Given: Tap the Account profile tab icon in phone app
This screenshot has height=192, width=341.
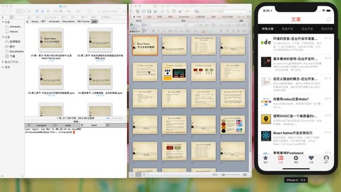Looking at the screenshot, I should point(326,158).
